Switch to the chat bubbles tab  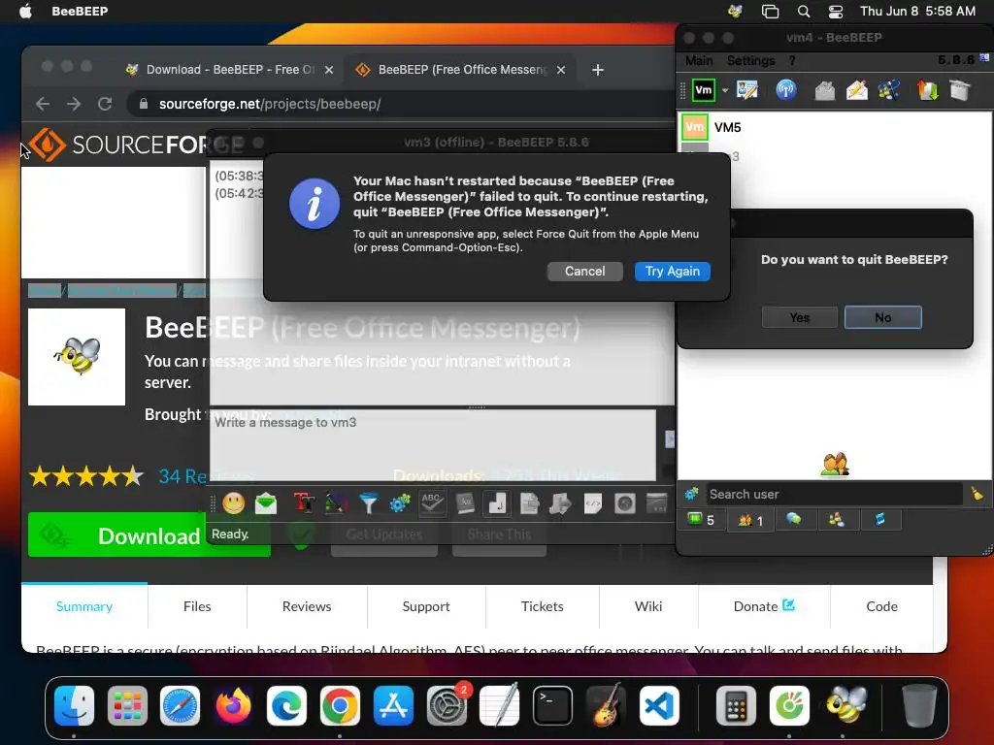coord(794,520)
